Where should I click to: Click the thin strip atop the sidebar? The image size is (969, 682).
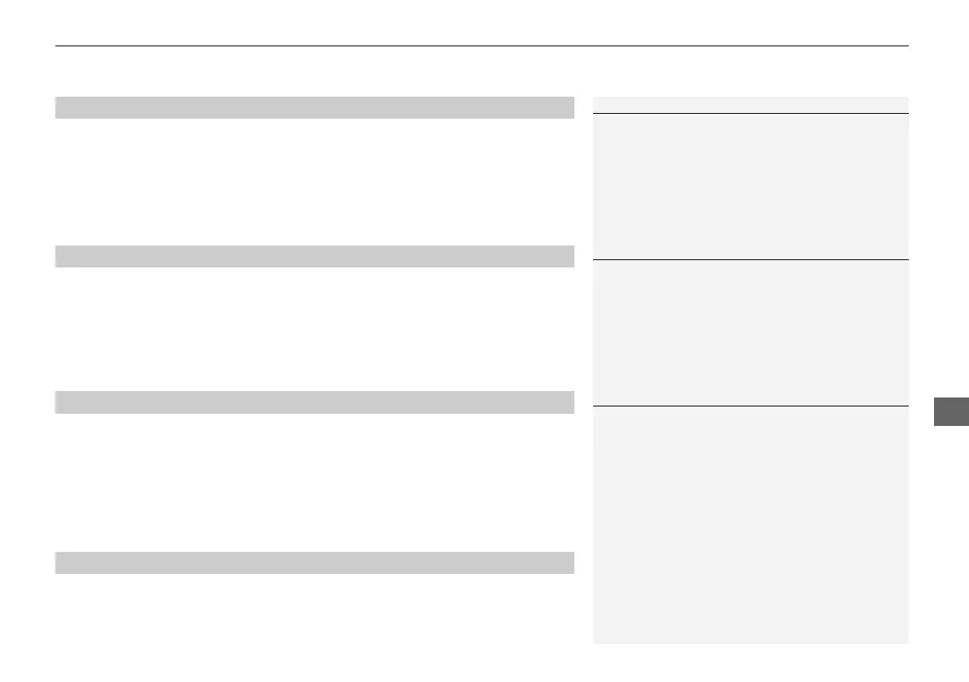pyautogui.click(x=750, y=105)
